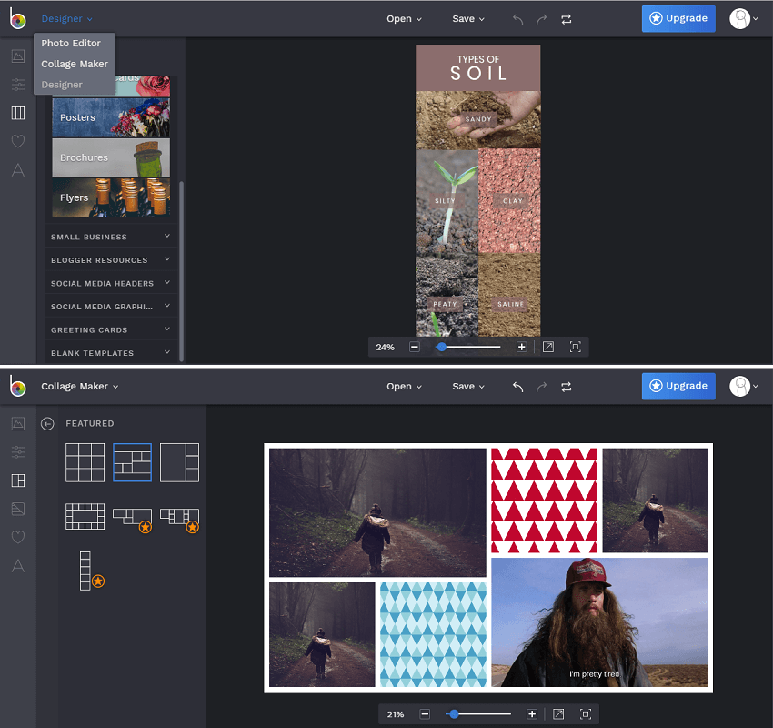Adjust the zoom slider handle at 24%
This screenshot has height=728, width=773.
tap(442, 348)
